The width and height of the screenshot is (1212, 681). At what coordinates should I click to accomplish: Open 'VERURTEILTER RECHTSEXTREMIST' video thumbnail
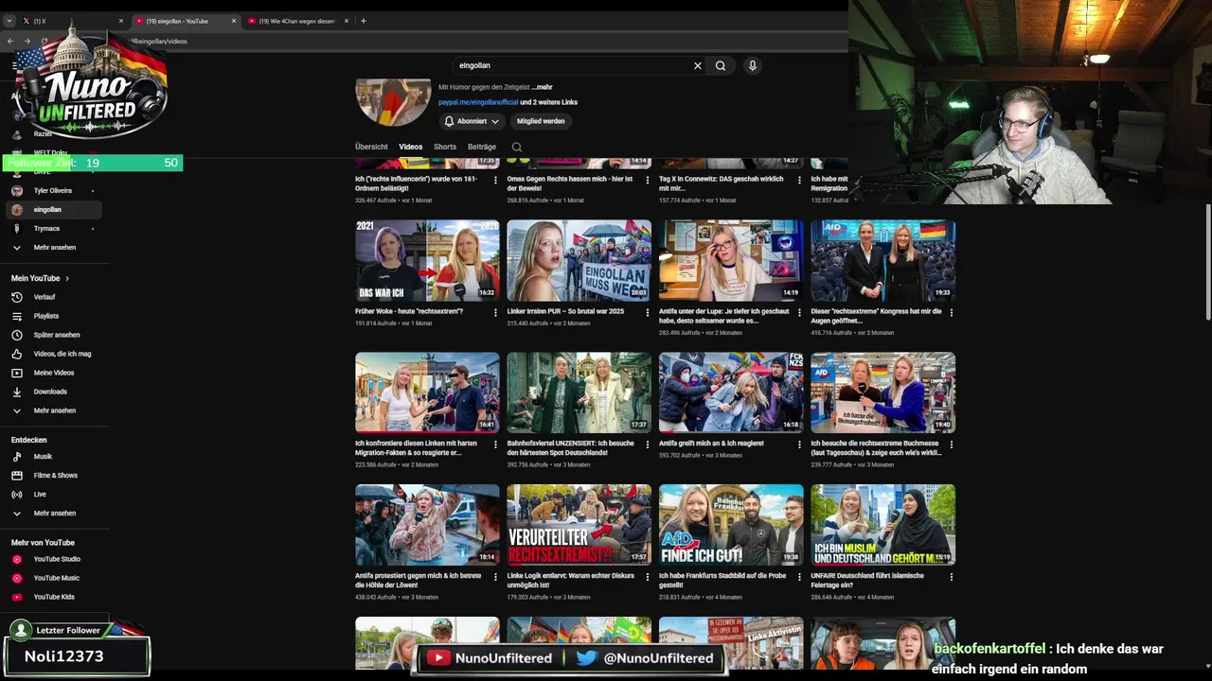point(579,525)
